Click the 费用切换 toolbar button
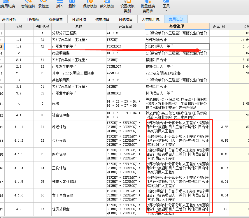249x218 pixels. coord(7,4)
